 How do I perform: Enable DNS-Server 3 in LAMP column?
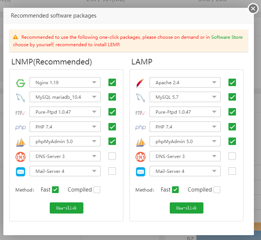[x=232, y=156]
